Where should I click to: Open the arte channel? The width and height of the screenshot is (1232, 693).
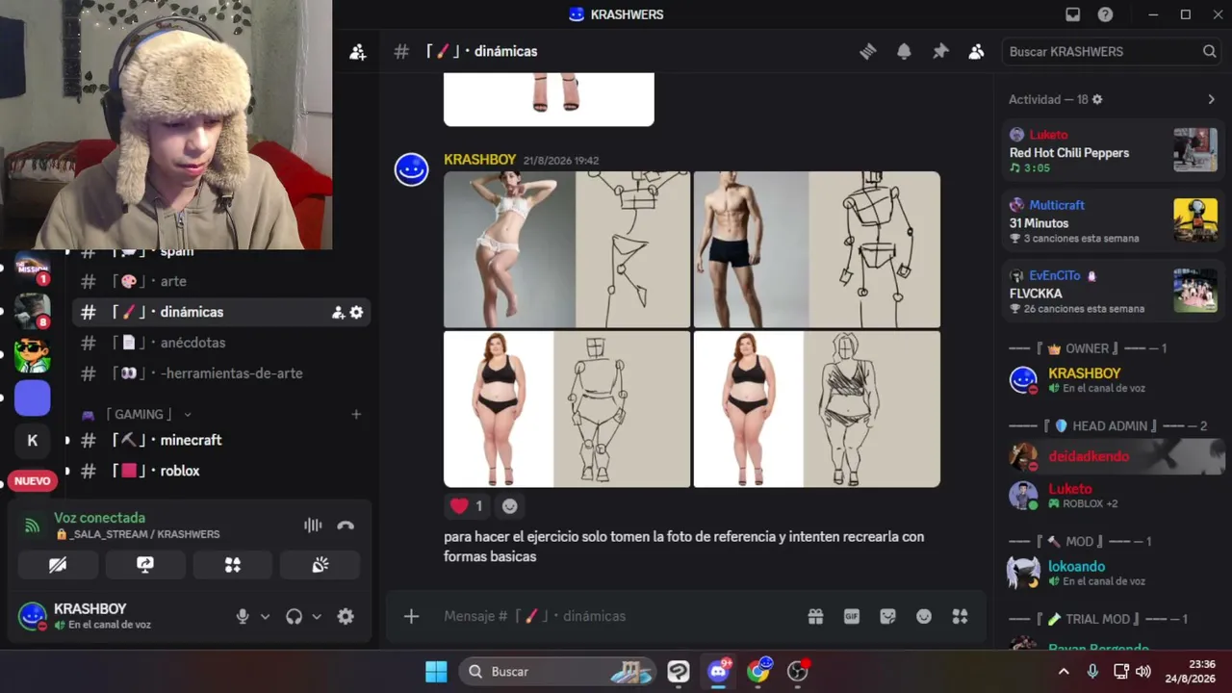pyautogui.click(x=221, y=281)
